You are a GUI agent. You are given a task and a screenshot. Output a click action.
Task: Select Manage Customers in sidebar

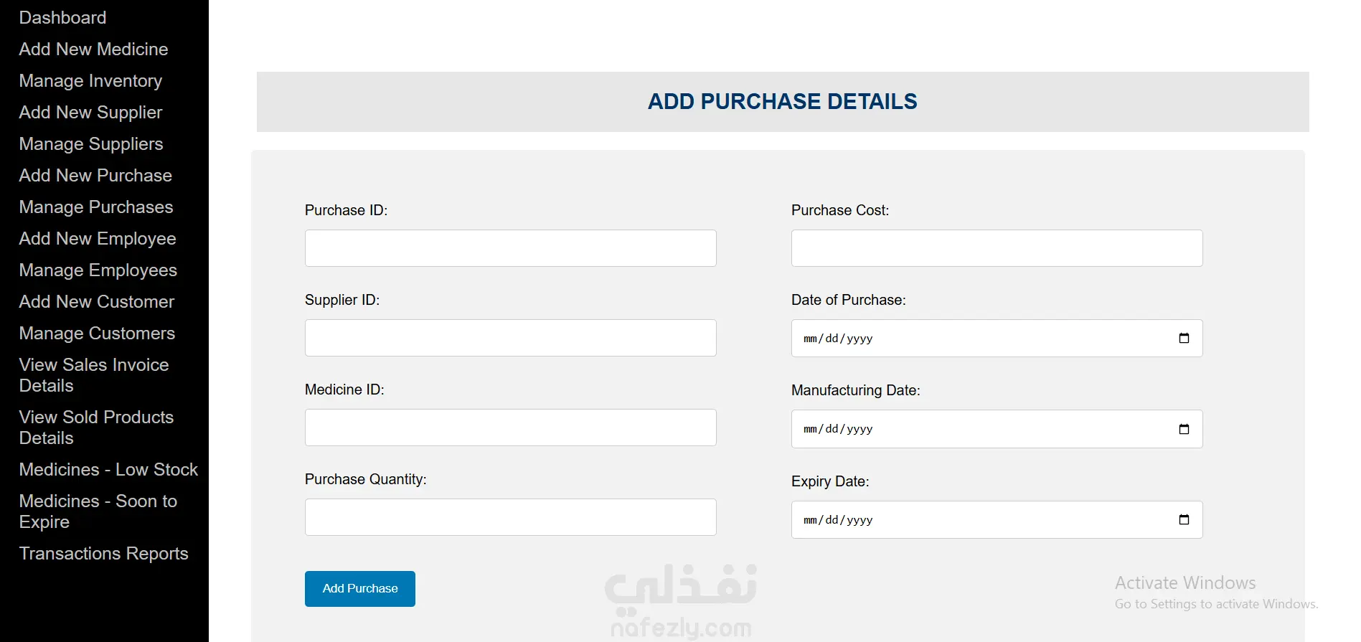click(x=97, y=333)
